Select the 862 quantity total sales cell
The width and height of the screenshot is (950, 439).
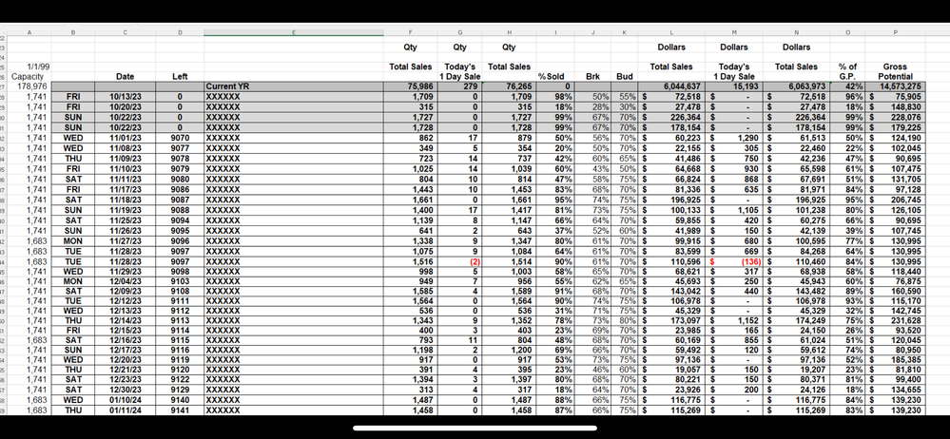click(x=410, y=138)
